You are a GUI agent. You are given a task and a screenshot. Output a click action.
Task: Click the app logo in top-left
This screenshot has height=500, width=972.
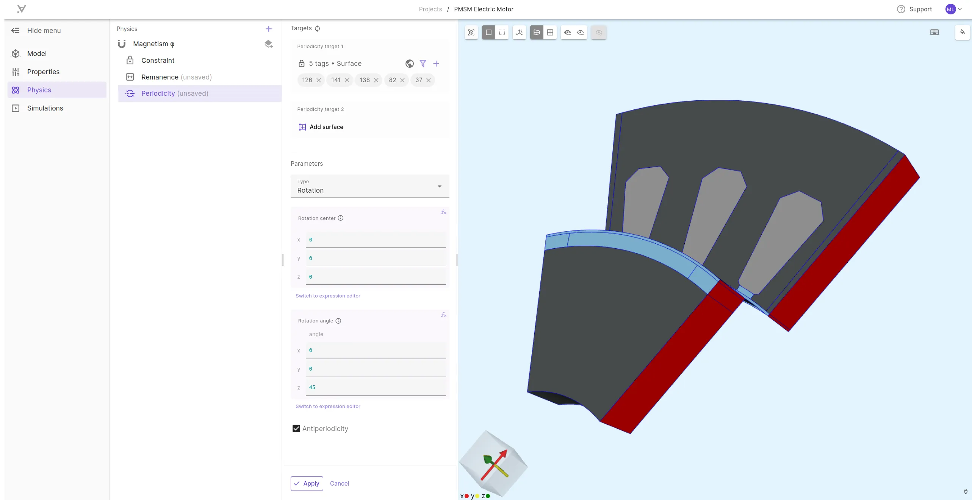pyautogui.click(x=22, y=9)
